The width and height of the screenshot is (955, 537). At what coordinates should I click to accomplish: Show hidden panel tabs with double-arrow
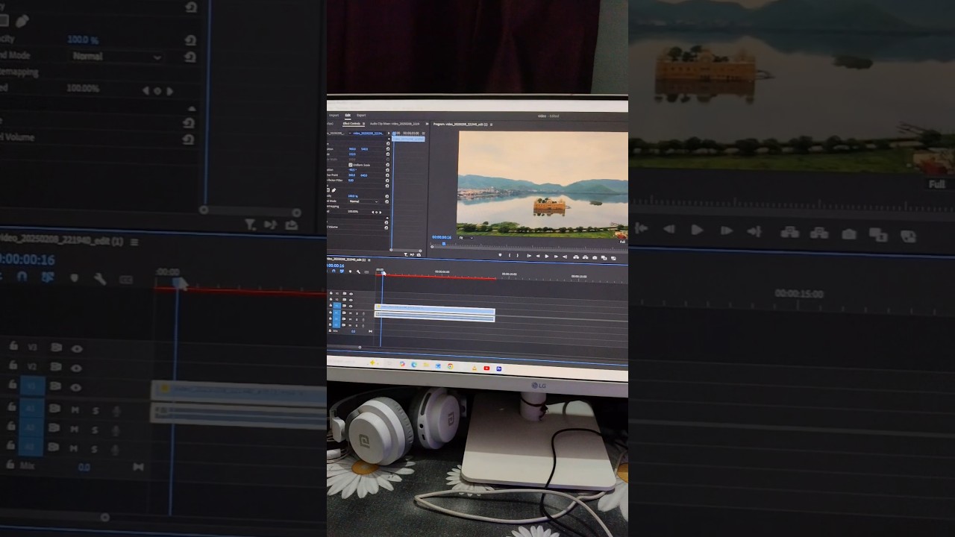pos(427,124)
